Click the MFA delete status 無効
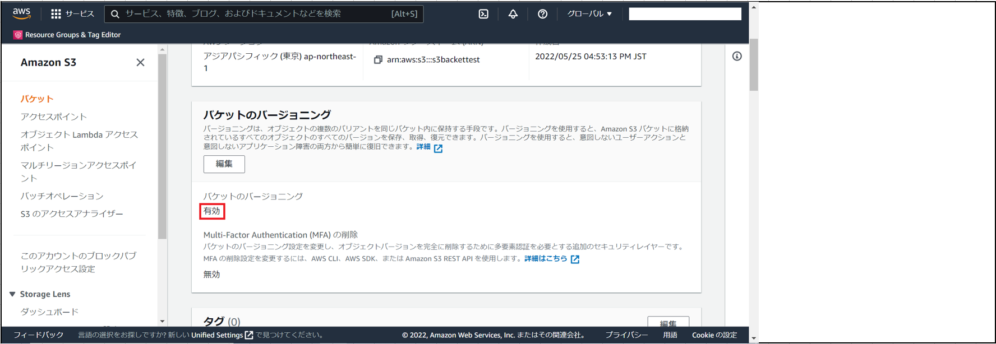The width and height of the screenshot is (996, 344). (212, 275)
